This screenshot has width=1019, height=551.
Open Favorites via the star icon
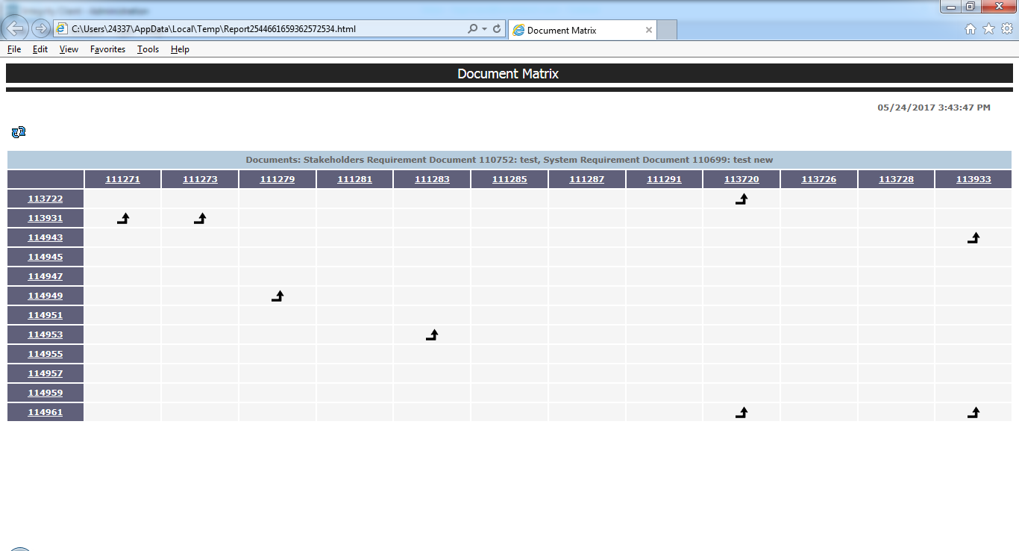[988, 29]
